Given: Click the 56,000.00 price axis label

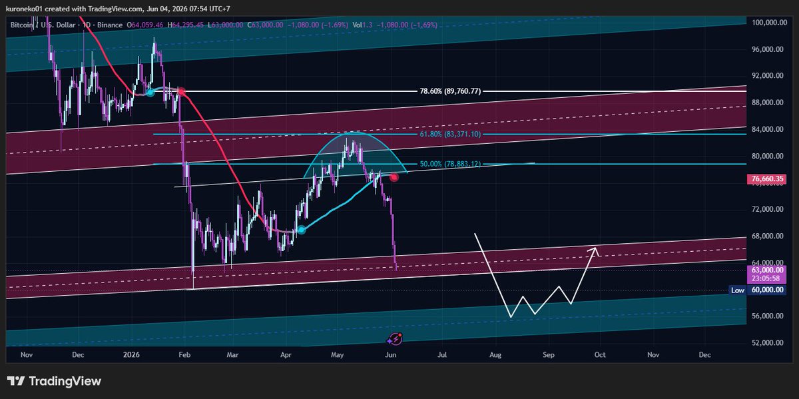Looking at the screenshot, I should click(768, 316).
